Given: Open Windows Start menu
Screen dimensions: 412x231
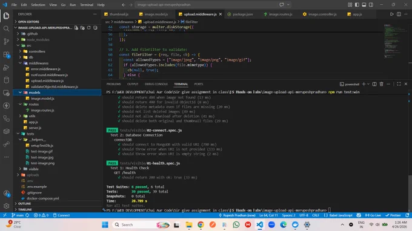Looking at the screenshot, I should (x=105, y=225).
